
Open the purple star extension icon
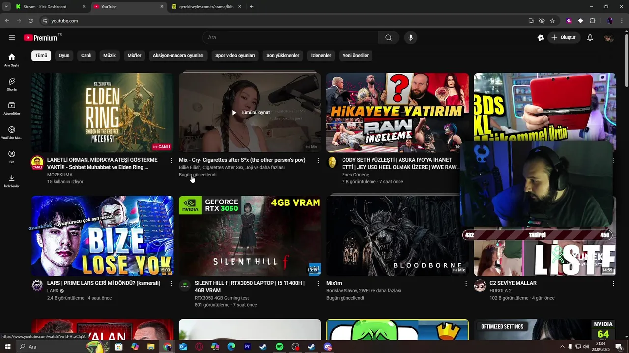pos(569,21)
